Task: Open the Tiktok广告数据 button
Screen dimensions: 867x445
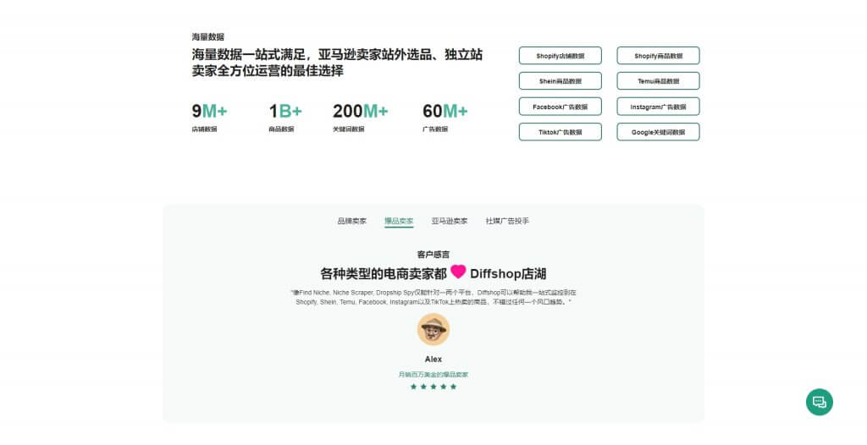Action: tap(560, 132)
